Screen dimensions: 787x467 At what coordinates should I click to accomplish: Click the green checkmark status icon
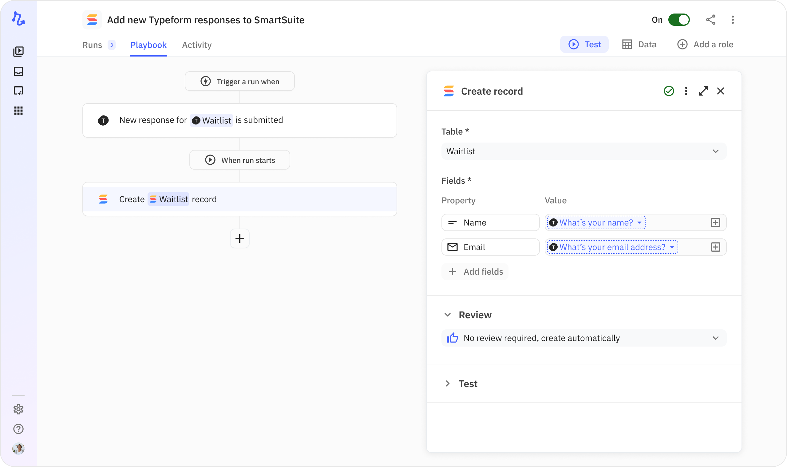[x=669, y=91]
